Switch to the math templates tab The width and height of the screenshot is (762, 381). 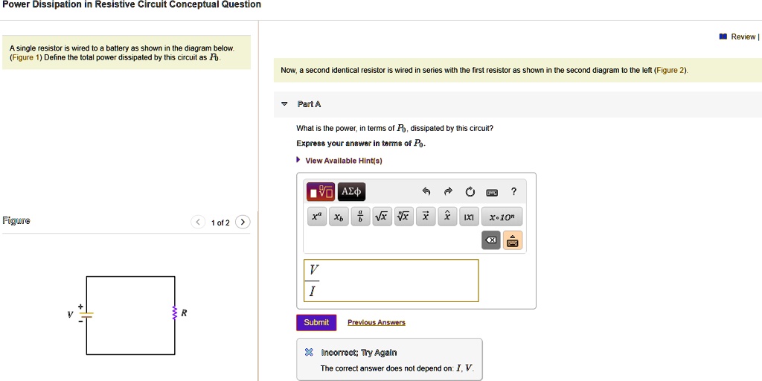coord(321,192)
